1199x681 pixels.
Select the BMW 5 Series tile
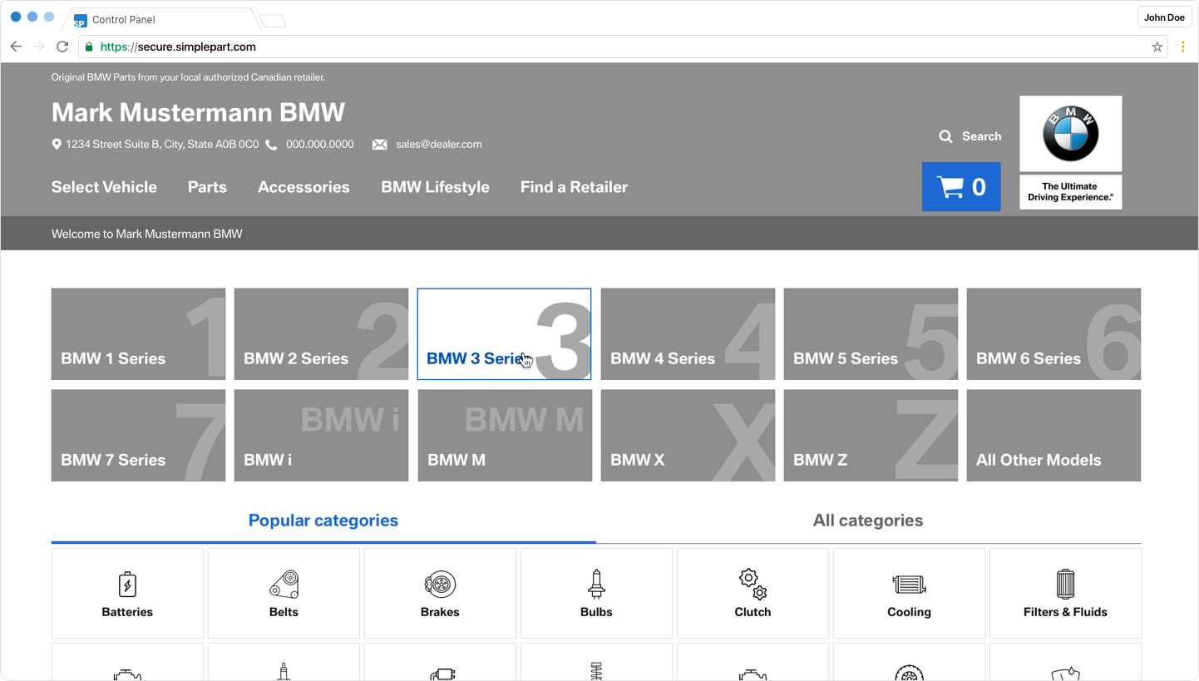tap(871, 334)
